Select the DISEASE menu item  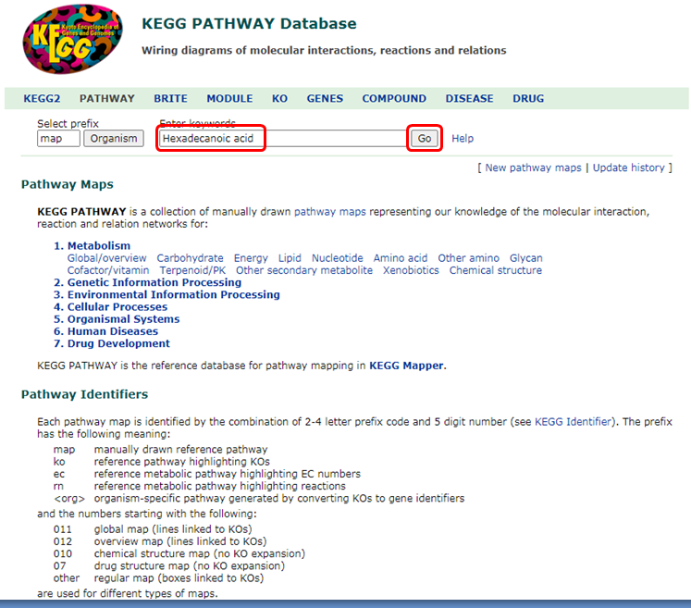[469, 99]
